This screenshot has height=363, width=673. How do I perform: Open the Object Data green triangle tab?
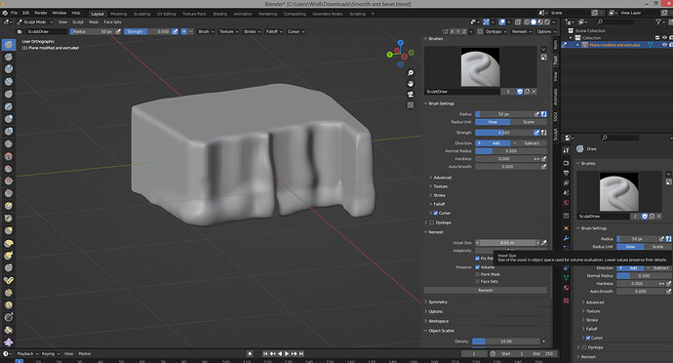(x=566, y=277)
